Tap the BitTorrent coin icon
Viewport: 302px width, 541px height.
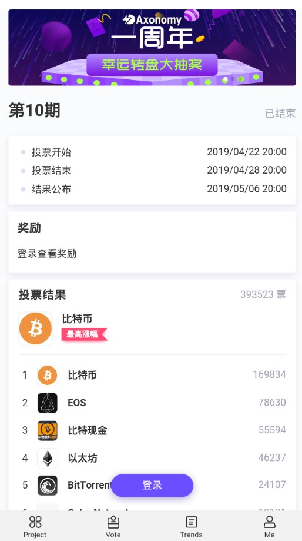[48, 485]
